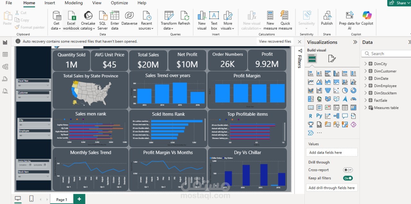Select the Funnel chart visual
The image size is (411, 204).
pyautogui.click(x=328, y=91)
